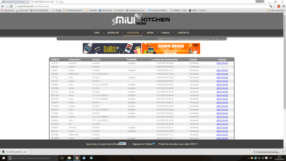Open the Chrome hamburger menu
Viewport: 286px width, 161px height.
tap(283, 6)
